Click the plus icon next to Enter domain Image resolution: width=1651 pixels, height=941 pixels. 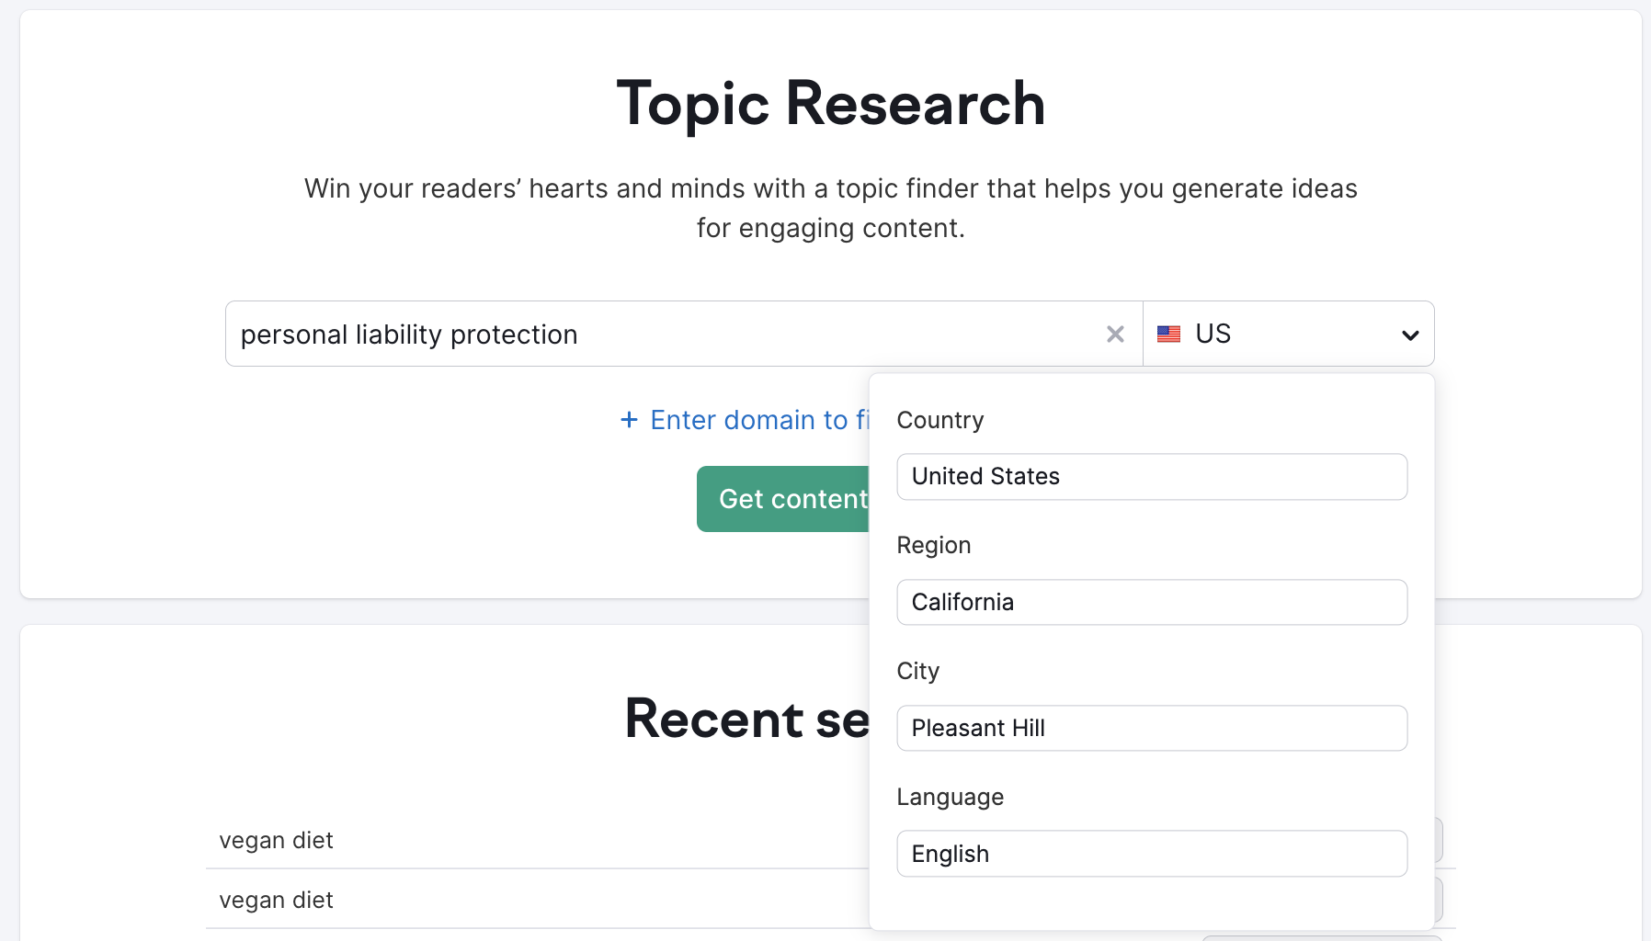pos(629,419)
